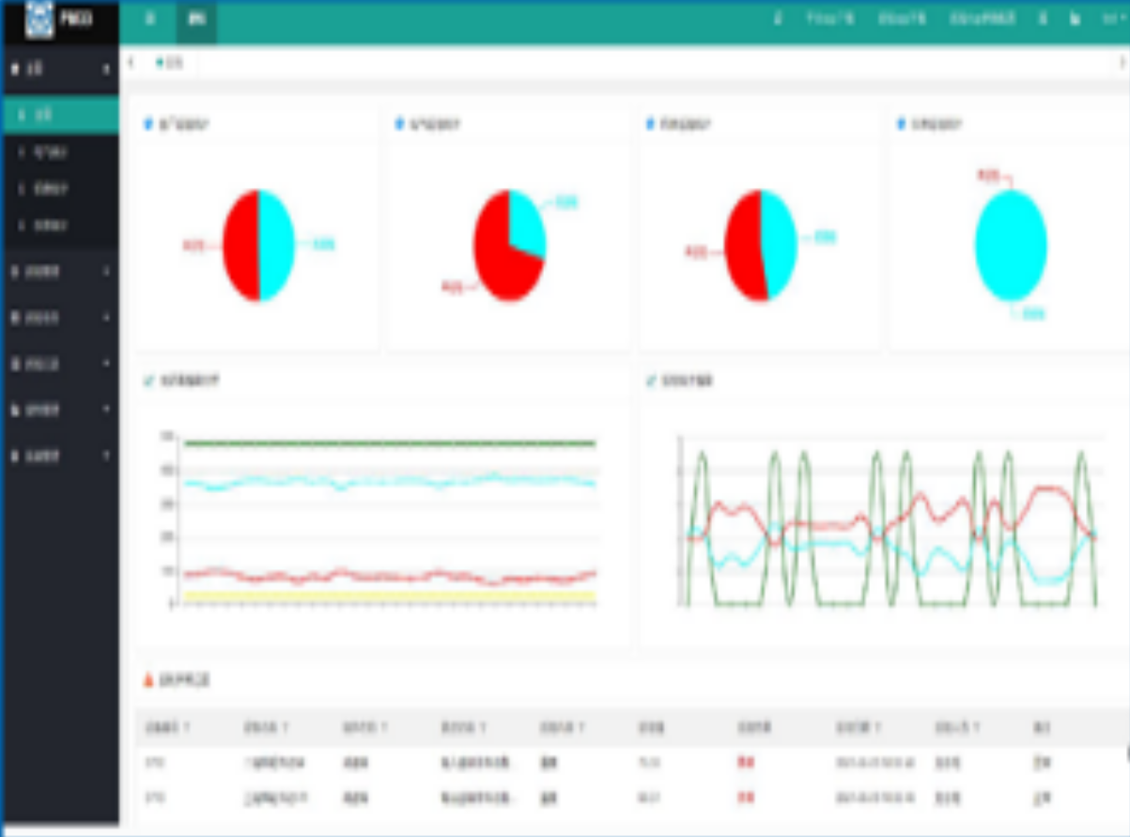The image size is (1130, 837).
Task: Click the blue title icon of the third pie panel
Action: [x=650, y=124]
